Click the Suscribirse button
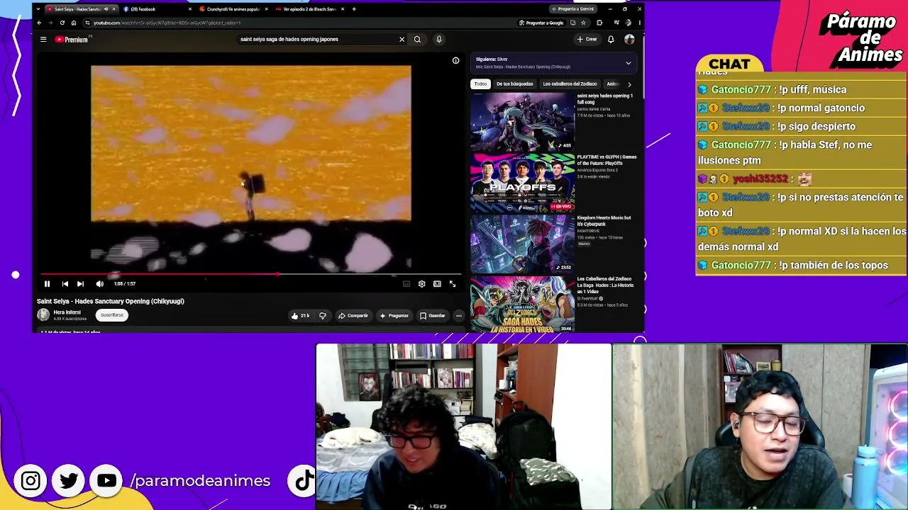The width and height of the screenshot is (908, 510). tap(111, 315)
